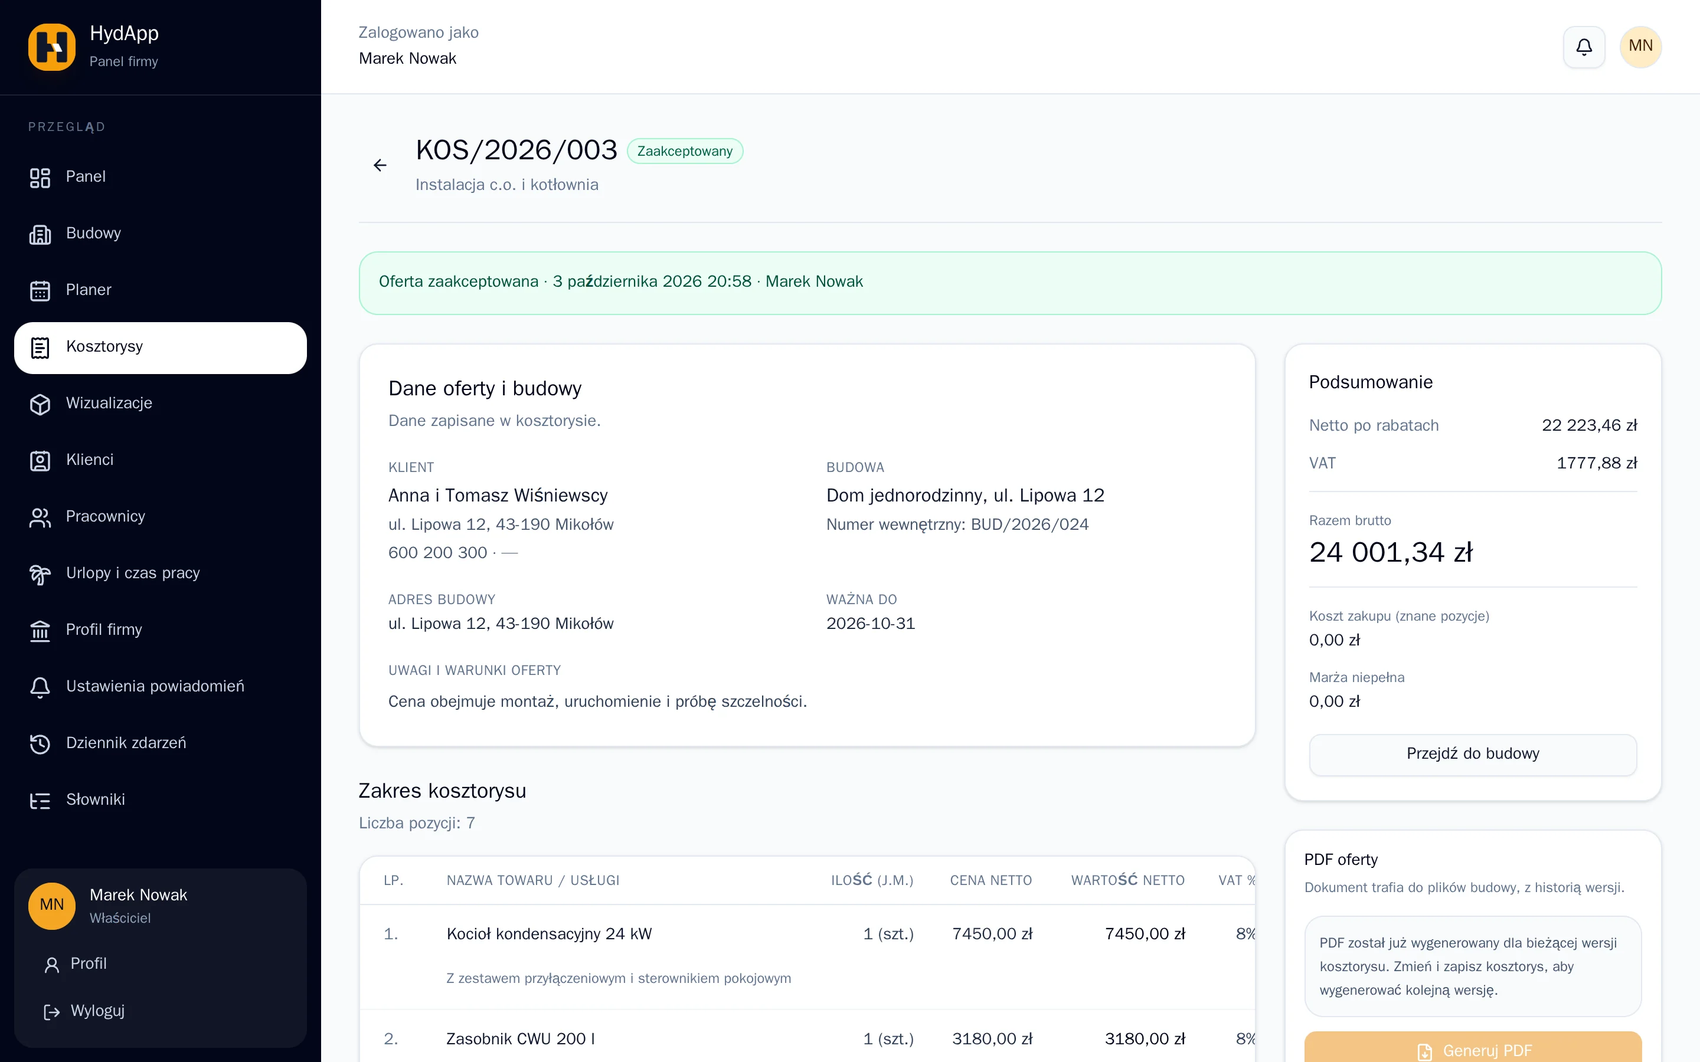Click the Kosztorysy document icon
The width and height of the screenshot is (1700, 1062).
point(40,348)
